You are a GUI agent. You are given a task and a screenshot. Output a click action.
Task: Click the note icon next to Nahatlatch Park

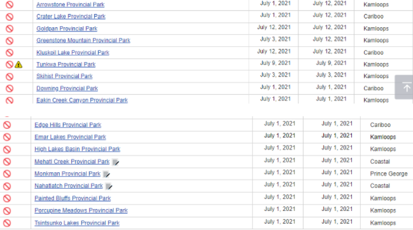[x=109, y=186]
